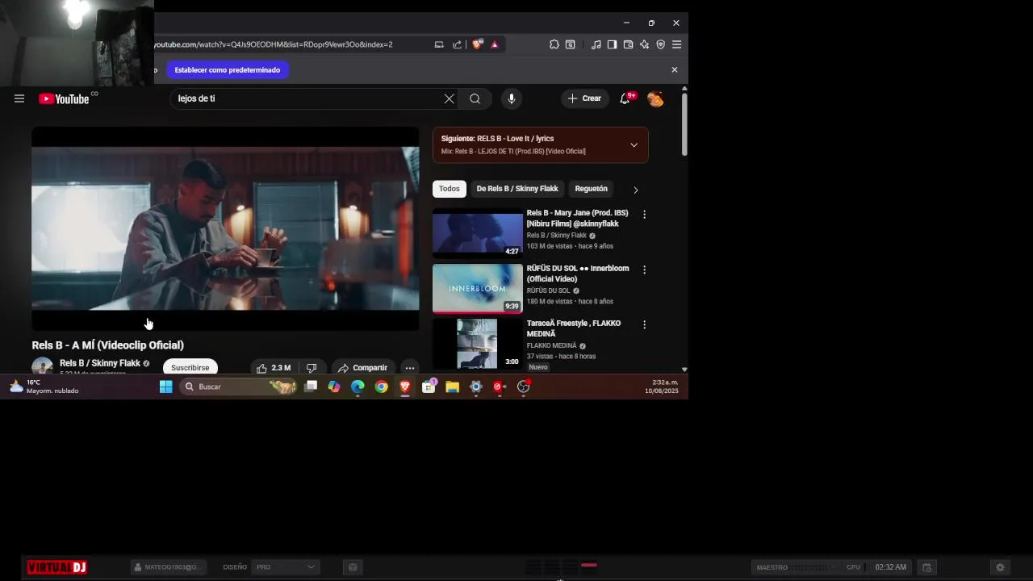This screenshot has width=1033, height=581.
Task: Open YouTube notifications bell
Action: (625, 98)
